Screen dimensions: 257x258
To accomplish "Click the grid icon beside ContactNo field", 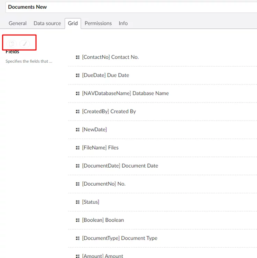I will tap(78, 57).
